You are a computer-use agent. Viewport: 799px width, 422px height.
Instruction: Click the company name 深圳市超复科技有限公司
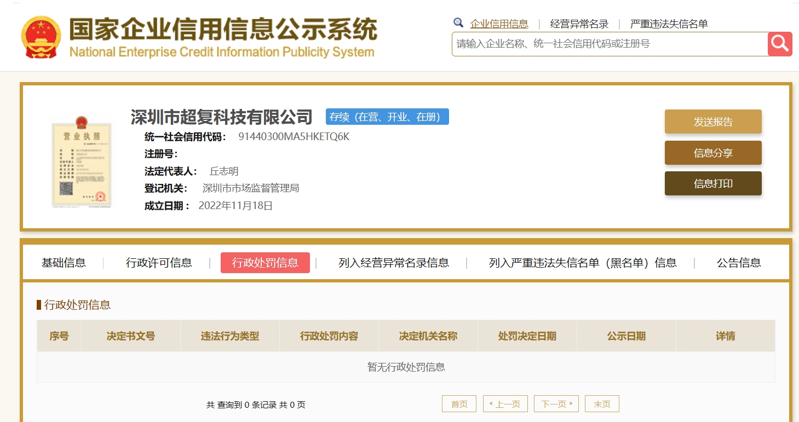(222, 117)
